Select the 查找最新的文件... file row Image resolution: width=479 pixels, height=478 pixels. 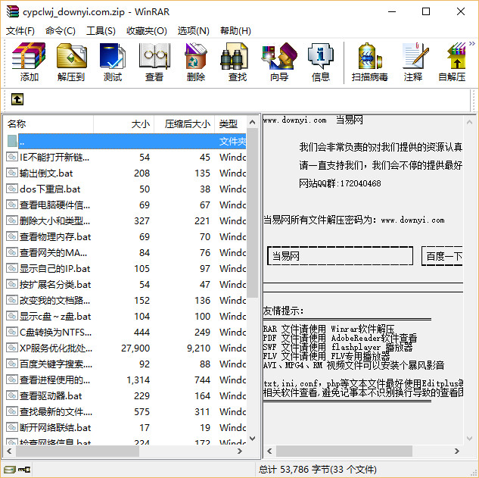(x=126, y=411)
